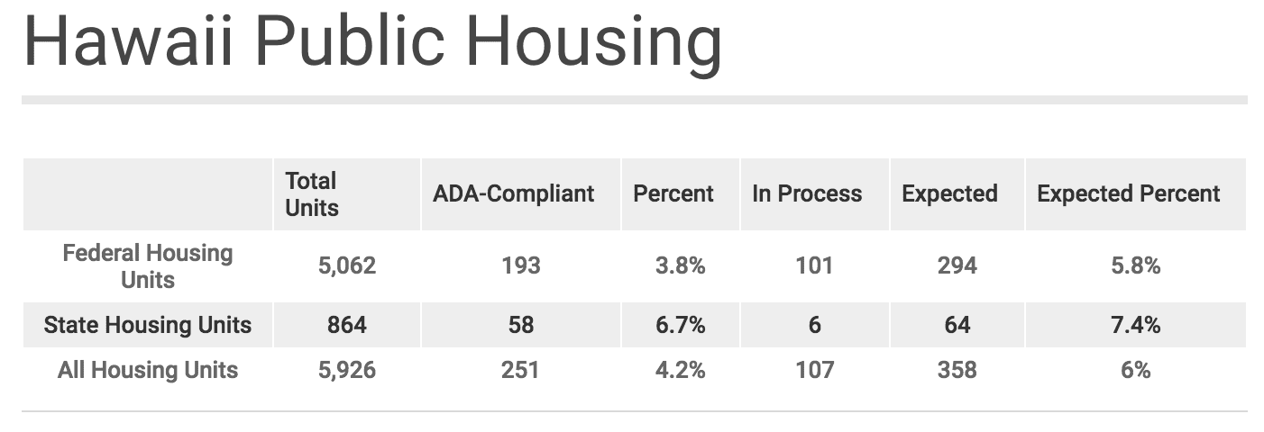Click the Expected column header
Screen dimensions: 1264x432
coord(949,194)
